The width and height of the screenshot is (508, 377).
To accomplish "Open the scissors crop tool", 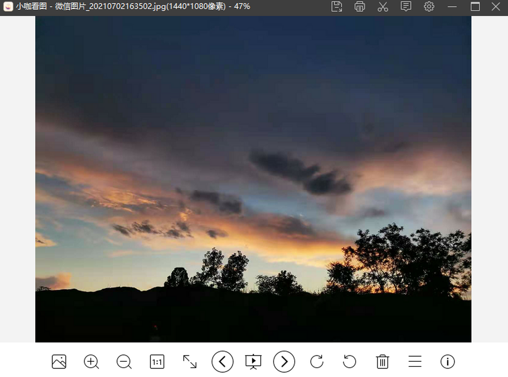I will click(x=383, y=6).
